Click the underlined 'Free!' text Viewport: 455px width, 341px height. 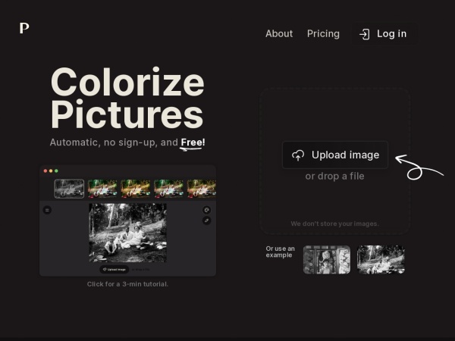point(193,142)
